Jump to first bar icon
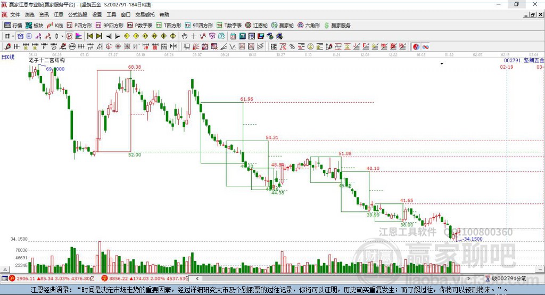Screen dimensions: 545x295 click(x=90, y=36)
